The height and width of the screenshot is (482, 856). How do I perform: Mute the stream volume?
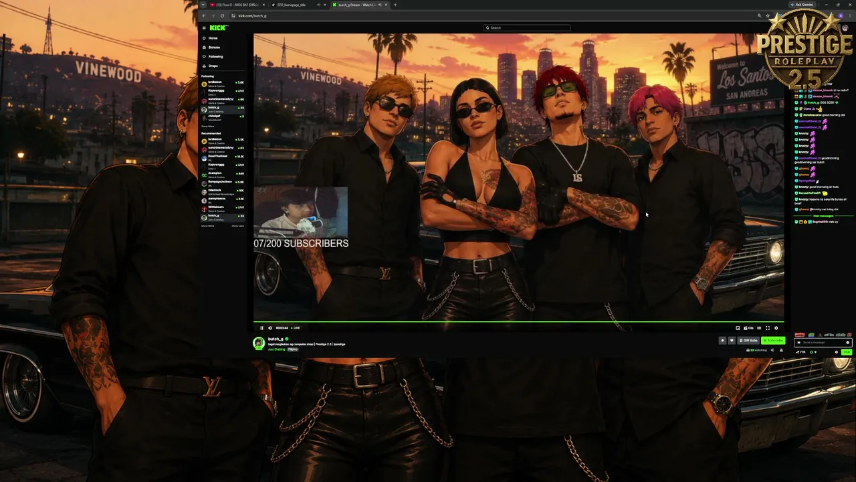(x=270, y=328)
